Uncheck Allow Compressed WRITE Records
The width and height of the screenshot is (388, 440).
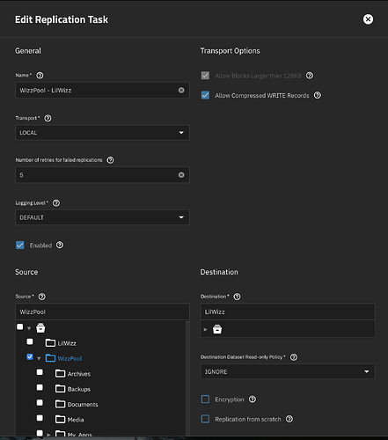[x=205, y=95]
